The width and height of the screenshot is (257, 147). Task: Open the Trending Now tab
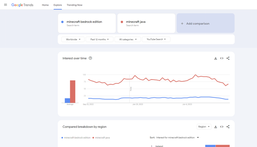pos(74,5)
